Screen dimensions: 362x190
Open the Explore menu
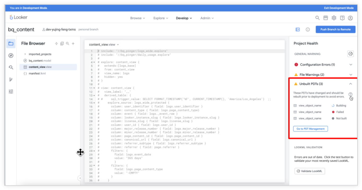(161, 18)
